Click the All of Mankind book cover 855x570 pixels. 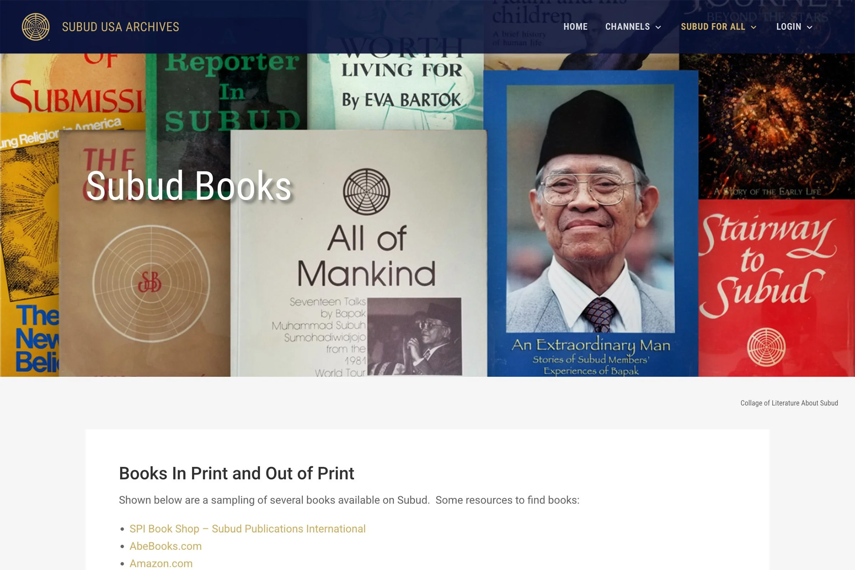coord(359,253)
